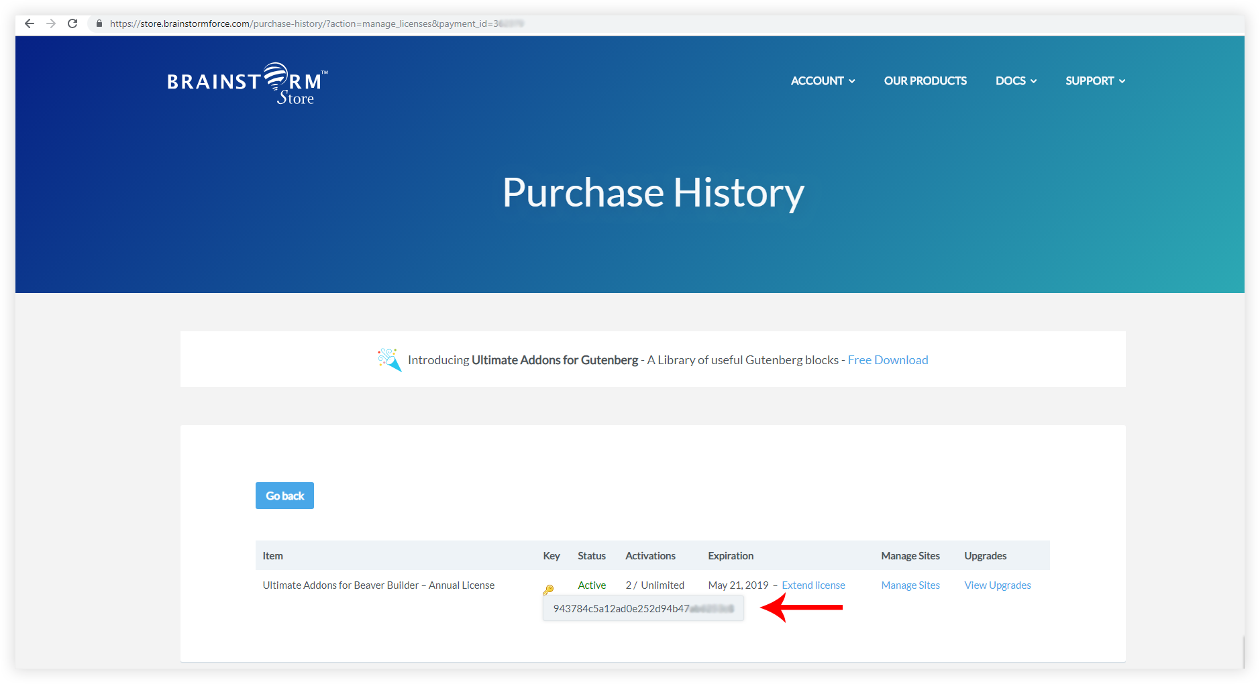The width and height of the screenshot is (1260, 684).
Task: Click the browser back arrow
Action: point(30,23)
